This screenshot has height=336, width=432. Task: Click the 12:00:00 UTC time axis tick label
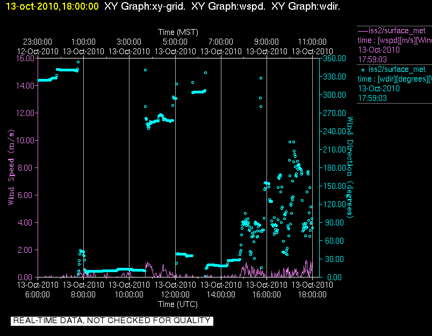coord(175,295)
